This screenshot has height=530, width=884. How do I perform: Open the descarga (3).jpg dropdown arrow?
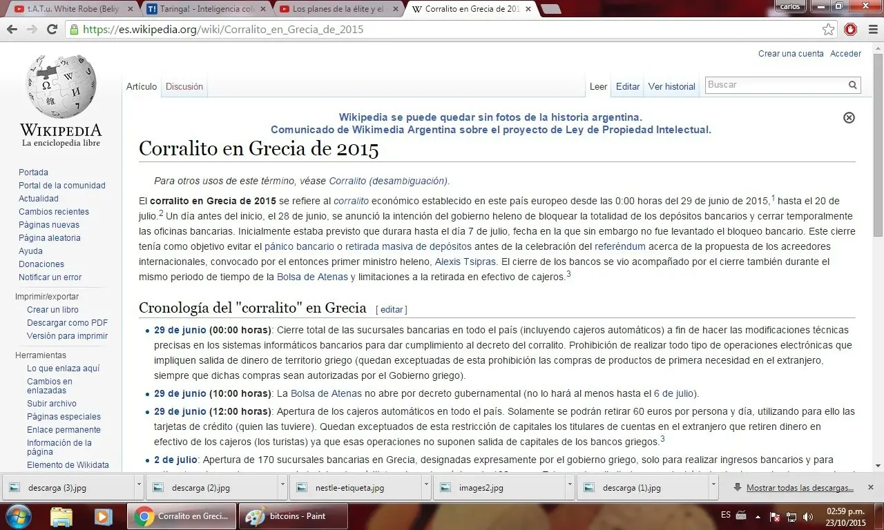(x=139, y=487)
